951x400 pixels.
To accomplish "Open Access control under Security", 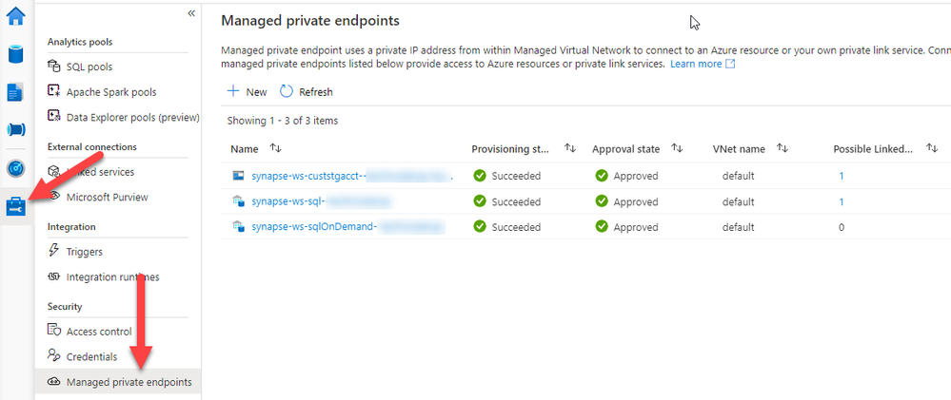I will [99, 332].
